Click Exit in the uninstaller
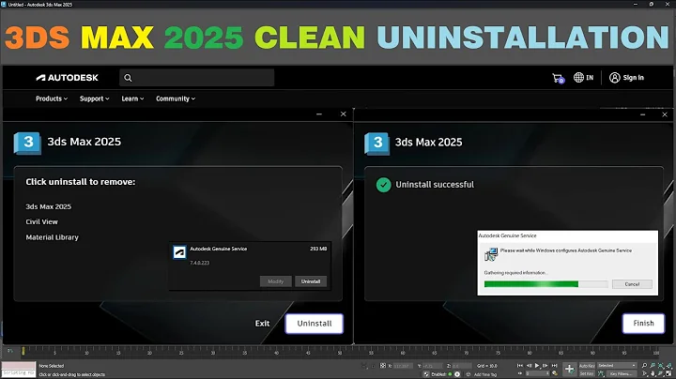 [262, 324]
